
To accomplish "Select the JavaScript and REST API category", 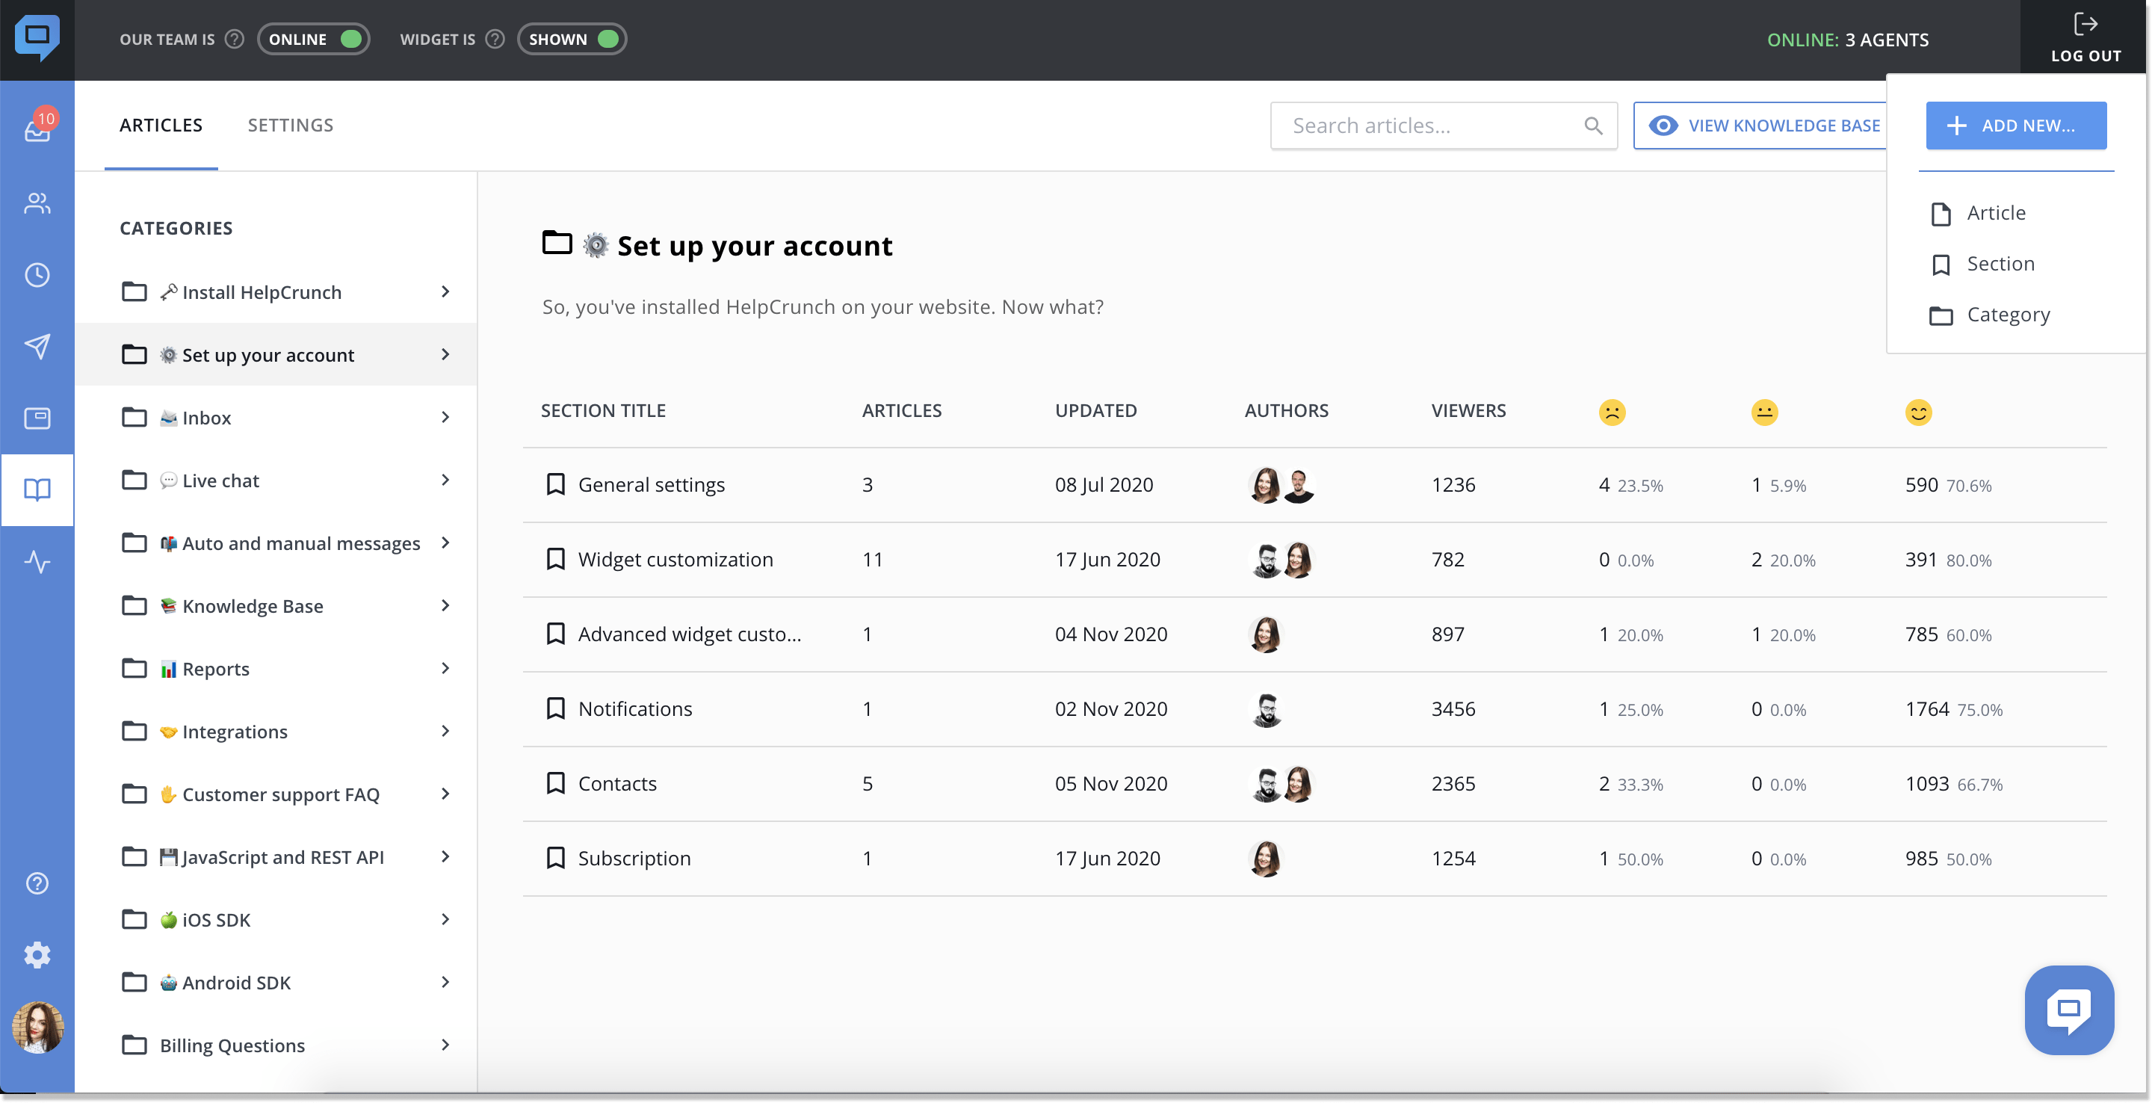I will point(276,857).
